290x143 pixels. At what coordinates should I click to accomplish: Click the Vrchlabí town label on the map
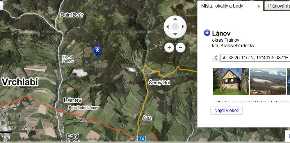point(20,82)
